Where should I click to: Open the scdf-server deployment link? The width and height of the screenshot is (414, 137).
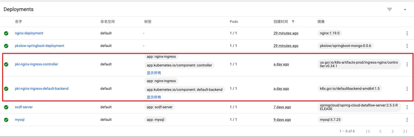tap(24, 107)
